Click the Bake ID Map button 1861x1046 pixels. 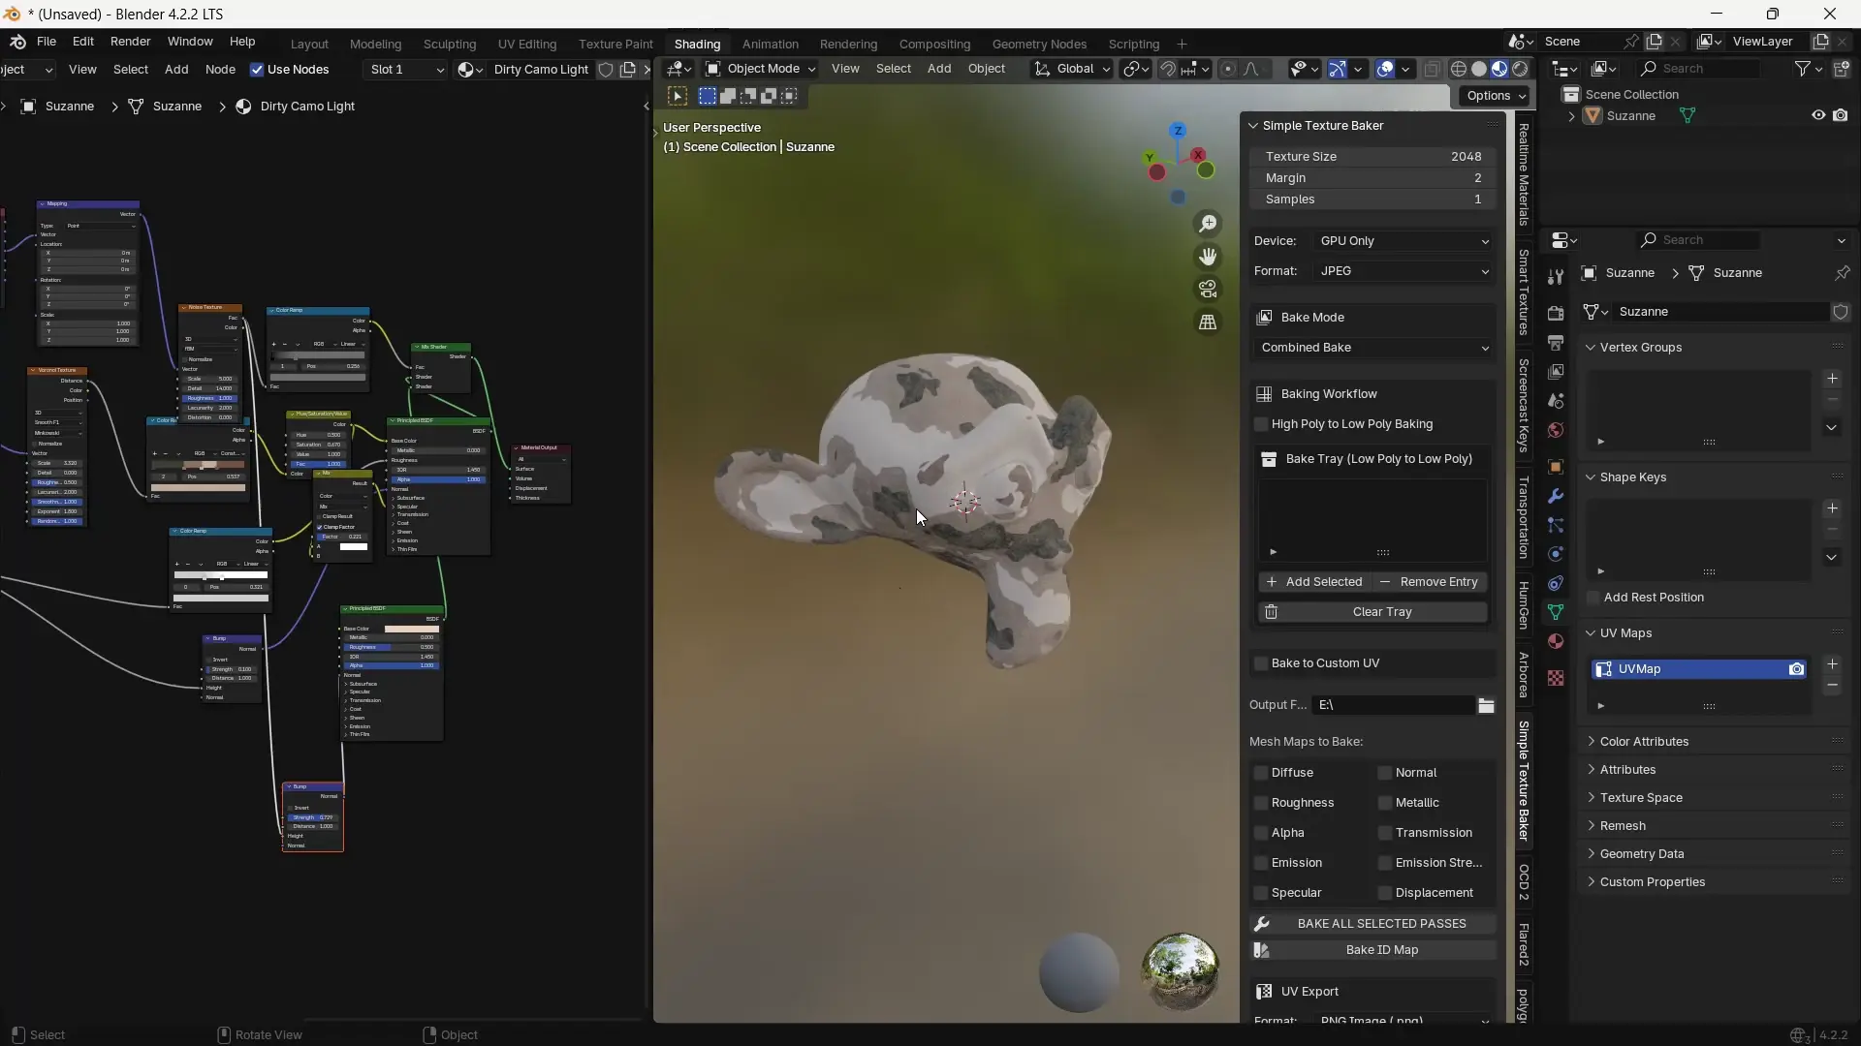1373,950
